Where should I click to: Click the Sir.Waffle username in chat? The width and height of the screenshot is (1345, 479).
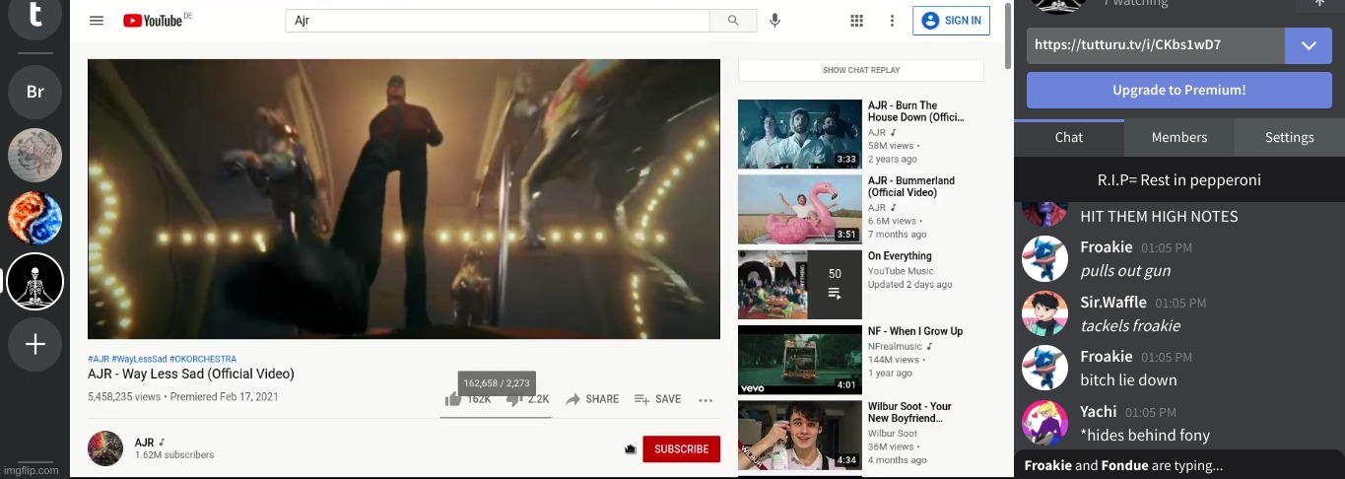click(x=1113, y=303)
